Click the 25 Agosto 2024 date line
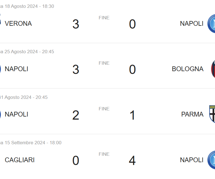The height and width of the screenshot is (179, 215). click(27, 52)
